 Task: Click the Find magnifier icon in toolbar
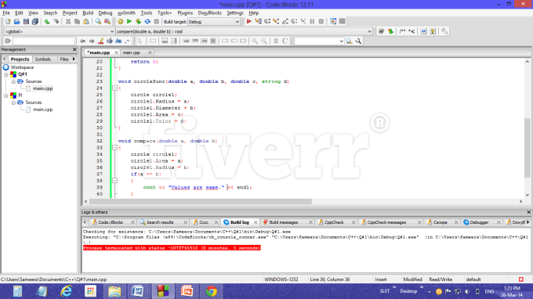click(x=98, y=21)
